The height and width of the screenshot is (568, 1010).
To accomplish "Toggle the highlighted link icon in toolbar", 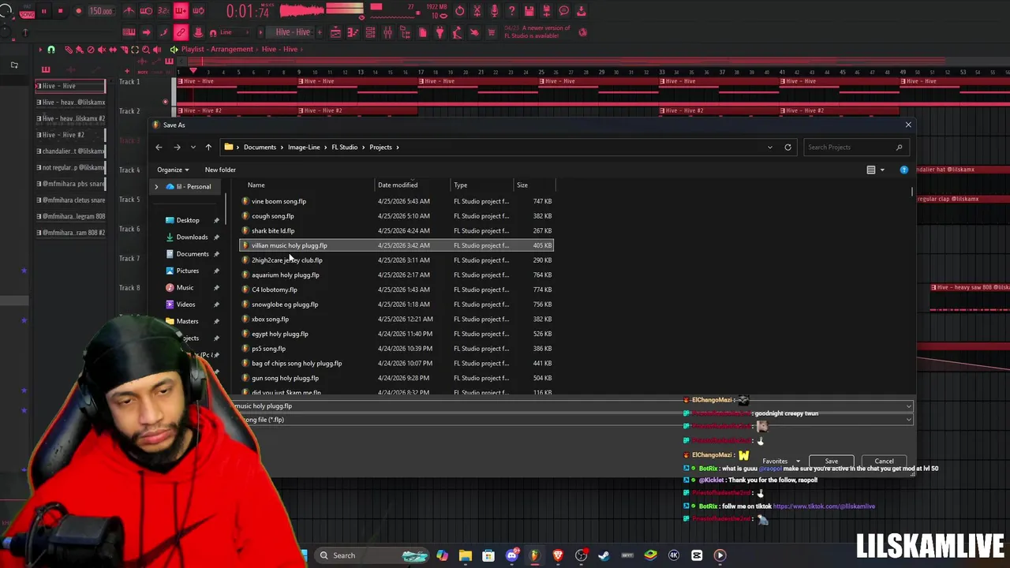I will [181, 32].
